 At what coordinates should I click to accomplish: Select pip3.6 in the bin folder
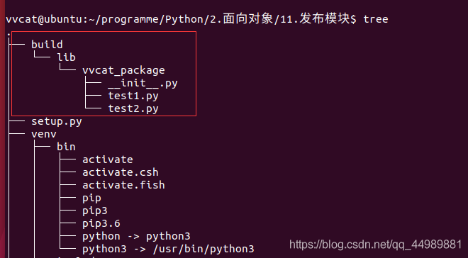pyautogui.click(x=101, y=224)
